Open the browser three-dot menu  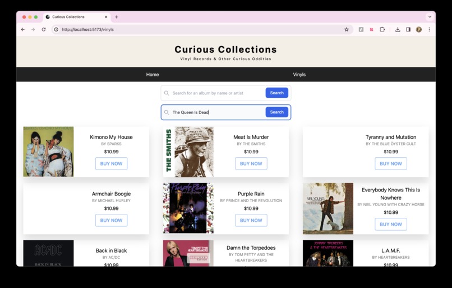pos(429,29)
